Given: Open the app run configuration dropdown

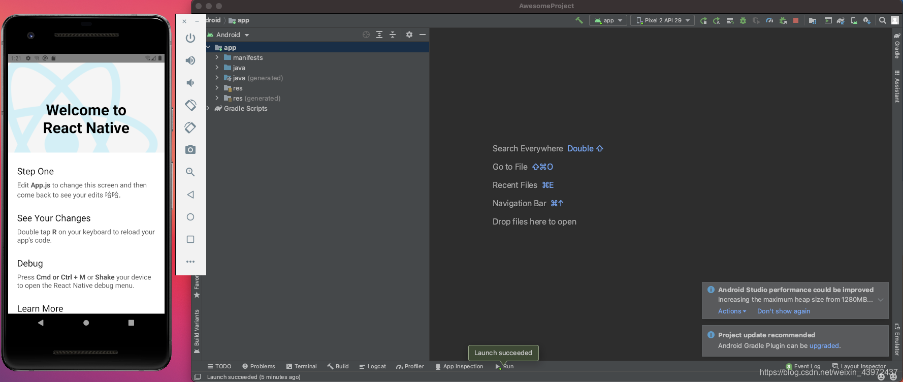Looking at the screenshot, I should tap(608, 20).
